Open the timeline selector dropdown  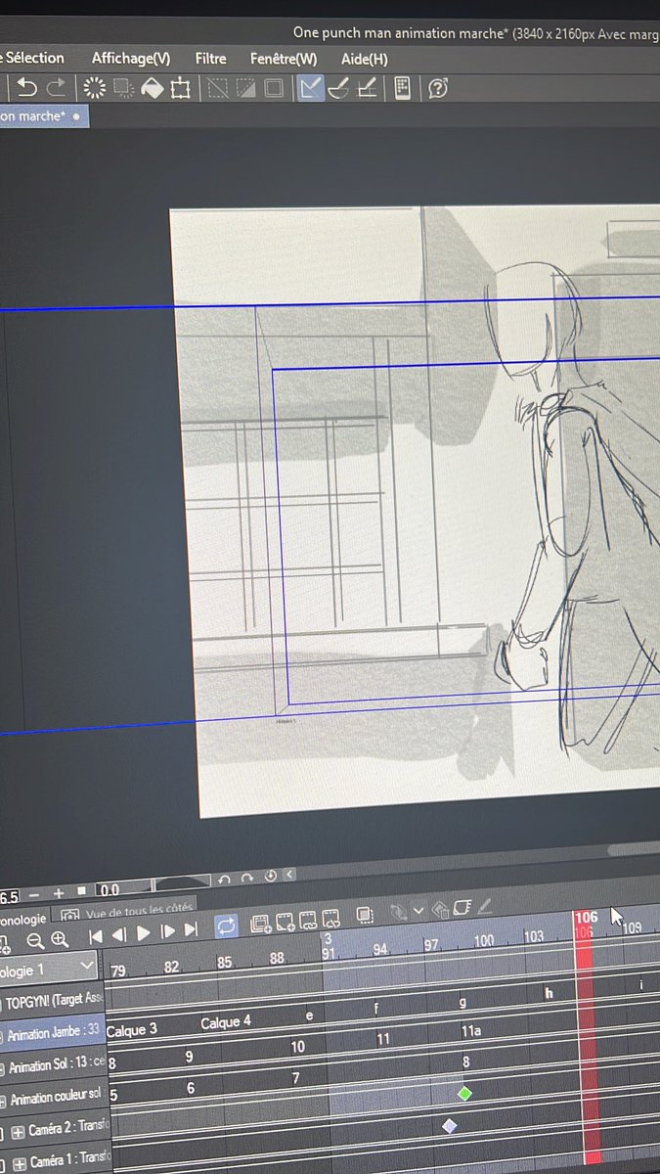[x=49, y=970]
